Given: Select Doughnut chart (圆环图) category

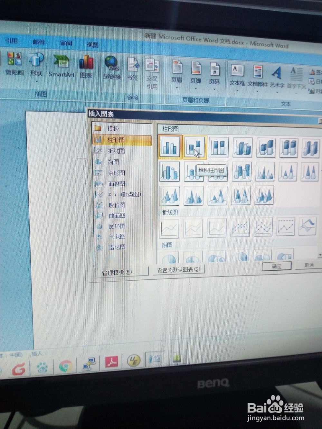Looking at the screenshot, I should [122, 226].
